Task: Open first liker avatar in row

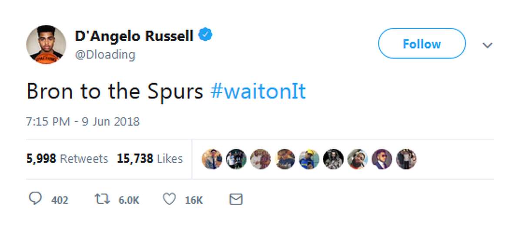Action: (x=212, y=159)
